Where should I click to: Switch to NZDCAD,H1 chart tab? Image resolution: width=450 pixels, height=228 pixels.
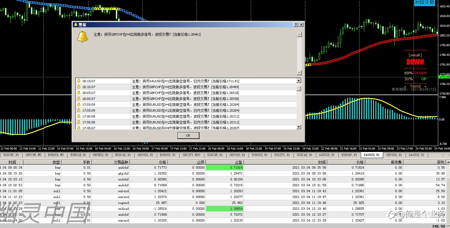pos(123,155)
